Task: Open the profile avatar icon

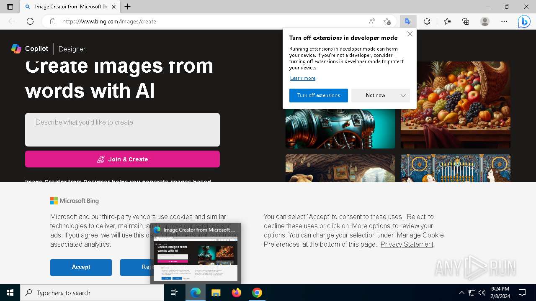Action: point(485,21)
